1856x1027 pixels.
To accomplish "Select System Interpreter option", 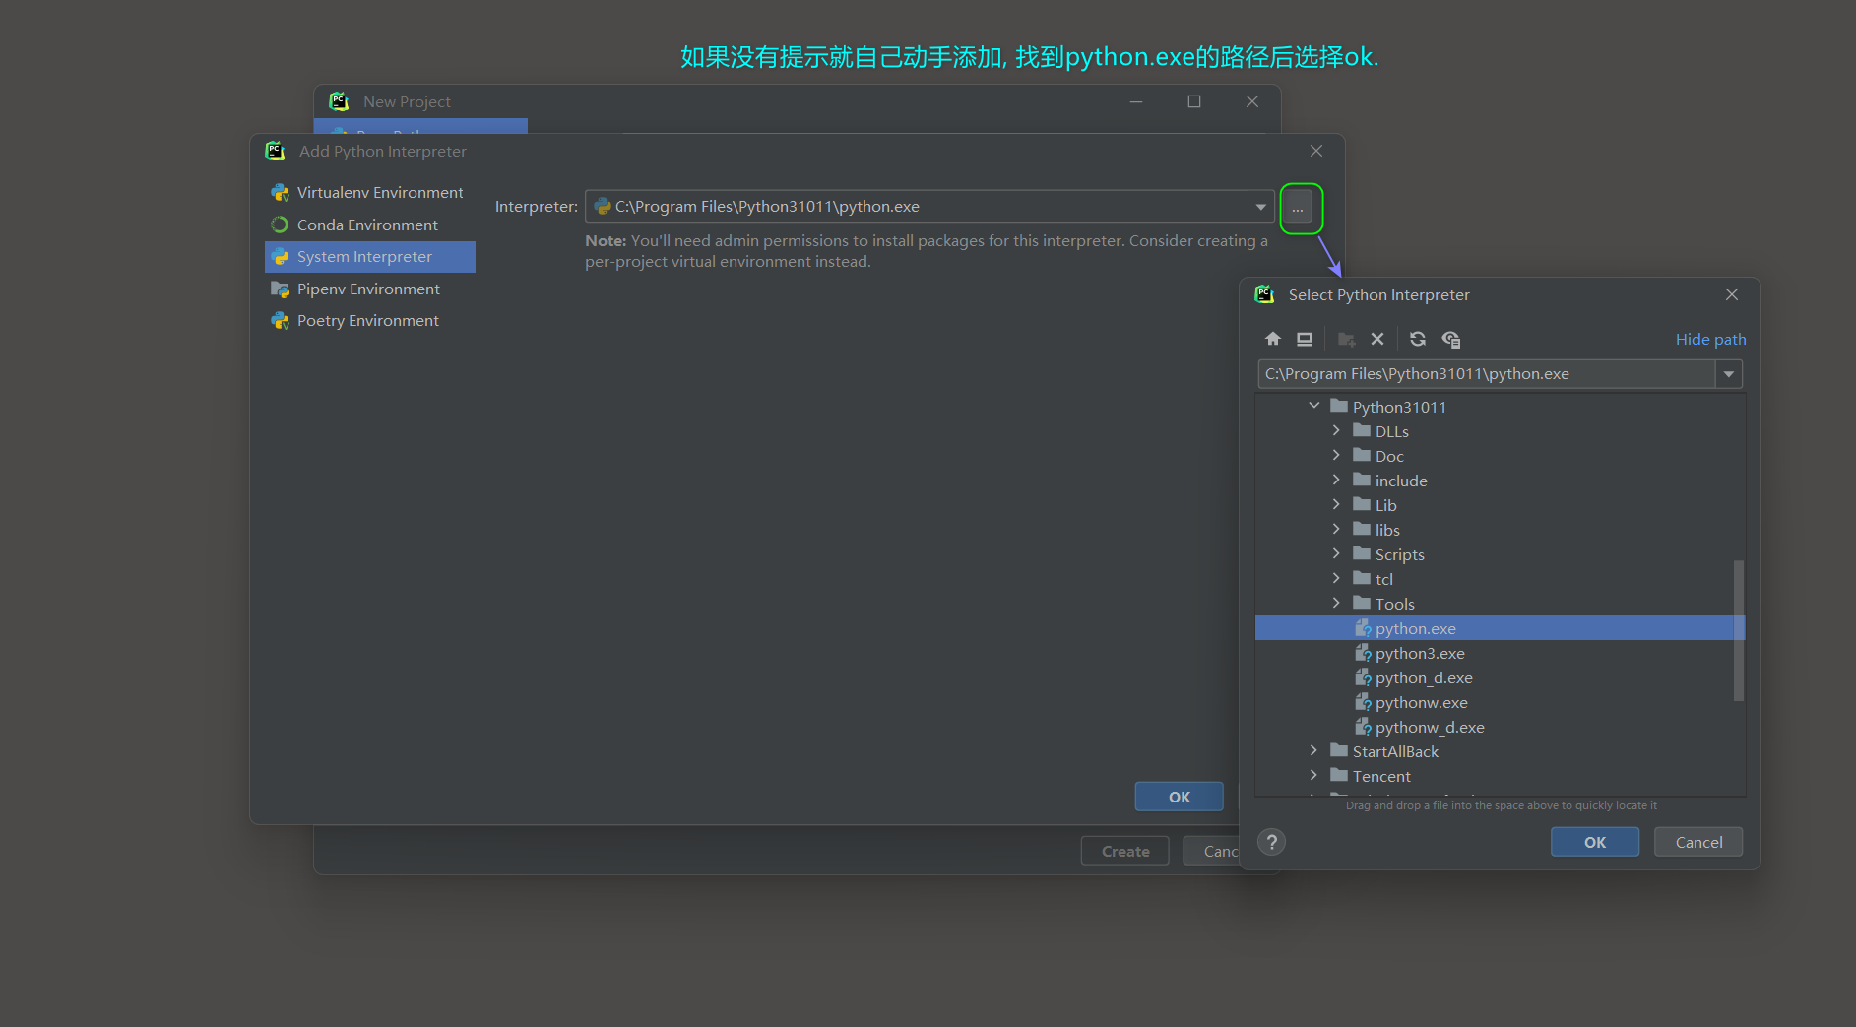I will (x=370, y=257).
